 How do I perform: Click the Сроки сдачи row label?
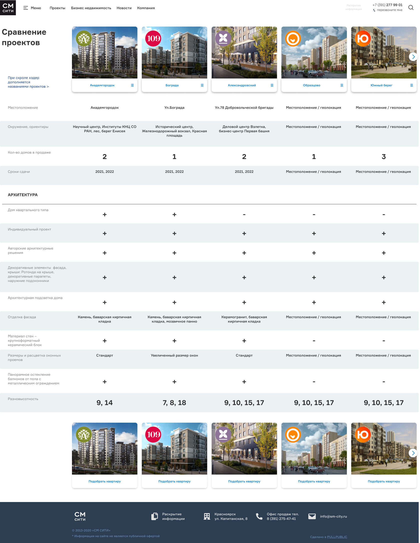[19, 172]
